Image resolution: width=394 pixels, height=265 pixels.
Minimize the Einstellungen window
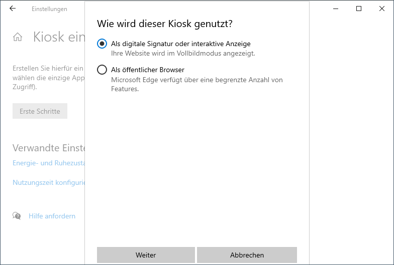point(335,9)
